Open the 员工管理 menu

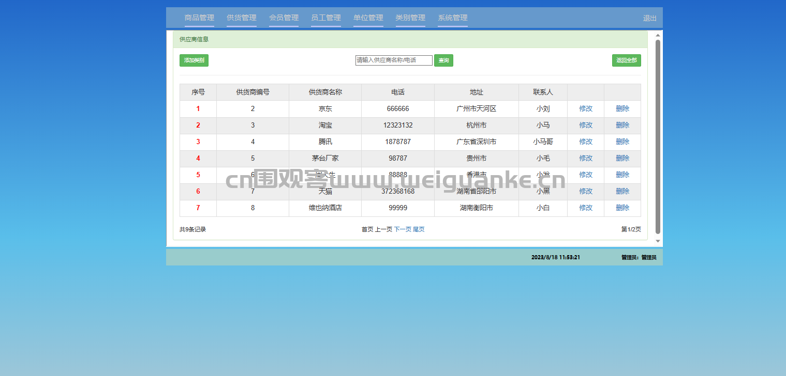(326, 18)
